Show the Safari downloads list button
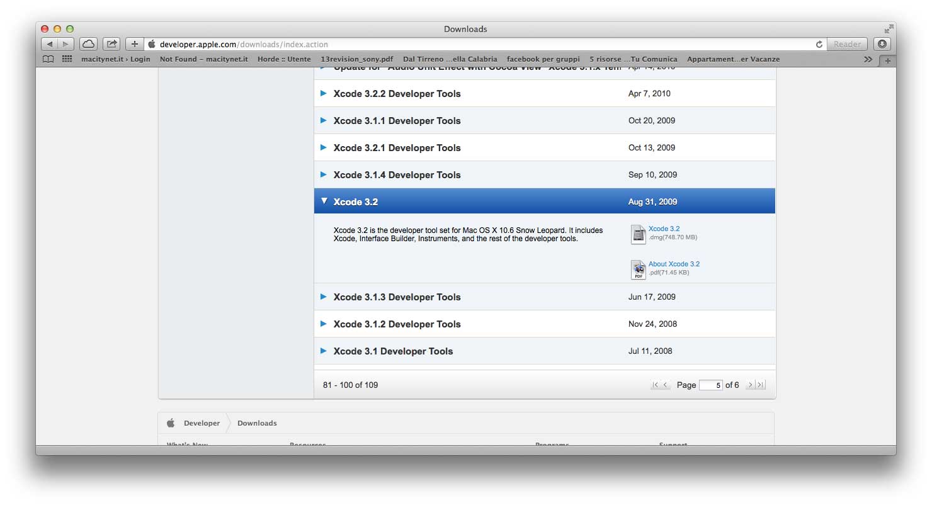932x505 pixels. tap(882, 44)
